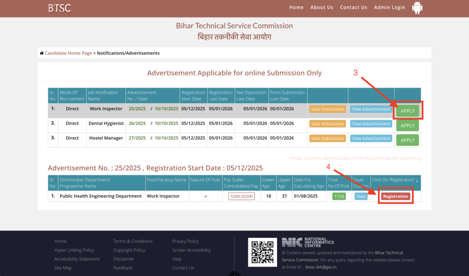
Task: Click the QR code image in footer
Action: coord(262,252)
